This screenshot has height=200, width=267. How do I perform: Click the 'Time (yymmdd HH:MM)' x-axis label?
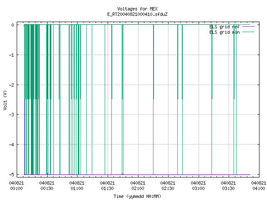(x=137, y=196)
